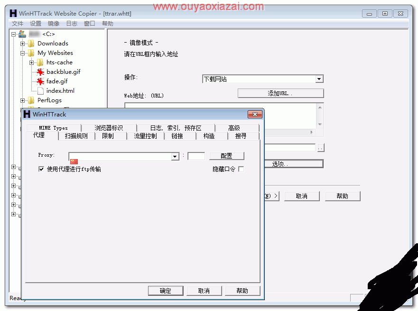
Task: Click the URL box horizontal scroll right arrow
Action: 312,132
